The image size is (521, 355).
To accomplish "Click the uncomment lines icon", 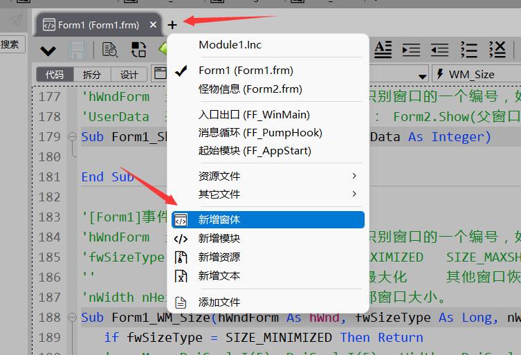I will [497, 49].
